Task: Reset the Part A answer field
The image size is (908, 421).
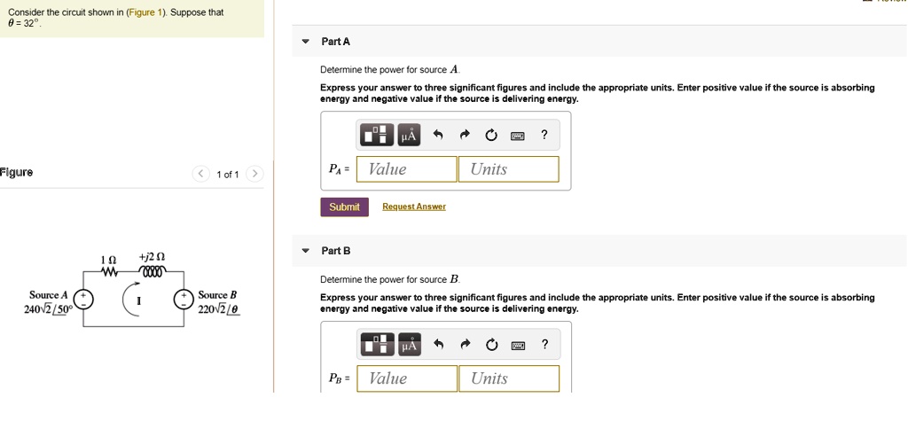Action: 491,136
